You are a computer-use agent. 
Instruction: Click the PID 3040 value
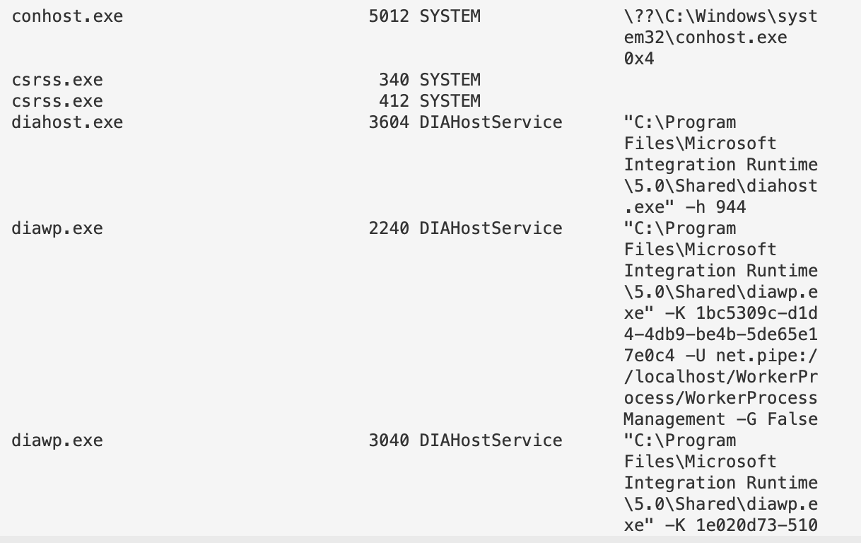389,440
